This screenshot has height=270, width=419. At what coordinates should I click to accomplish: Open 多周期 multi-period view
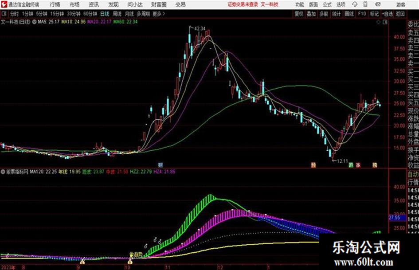(143, 14)
